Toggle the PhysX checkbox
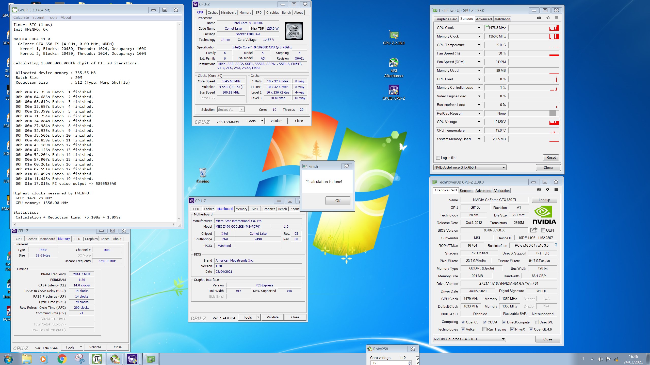650x365 pixels. (x=512, y=329)
